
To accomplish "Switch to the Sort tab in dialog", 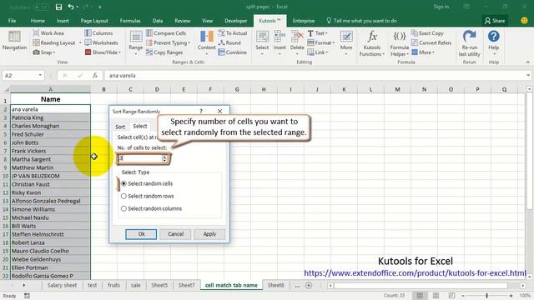I will point(120,127).
